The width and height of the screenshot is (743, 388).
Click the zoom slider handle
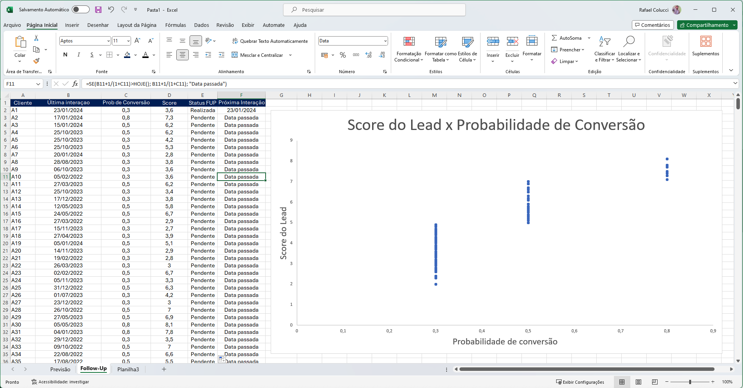690,382
